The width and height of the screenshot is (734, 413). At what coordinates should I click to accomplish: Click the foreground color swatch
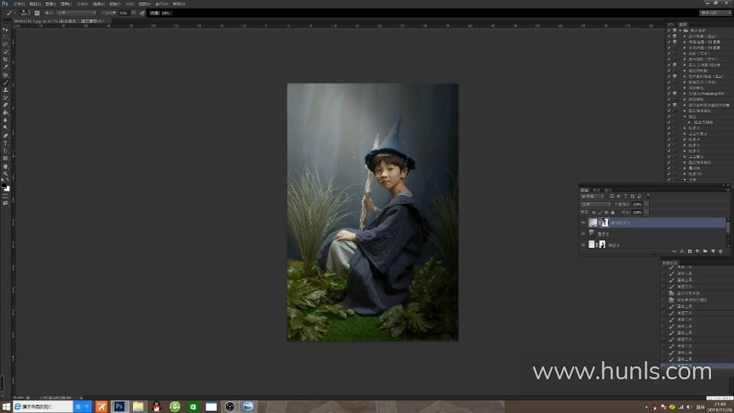[x=4, y=185]
